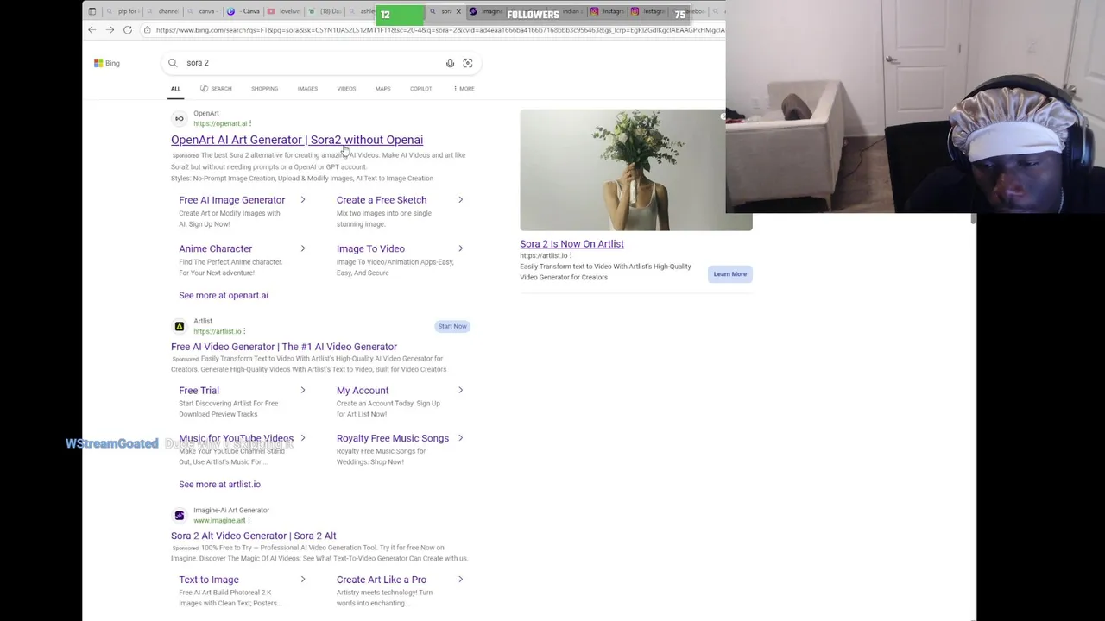
Task: Click 'See more at openart.ai'
Action: [224, 295]
